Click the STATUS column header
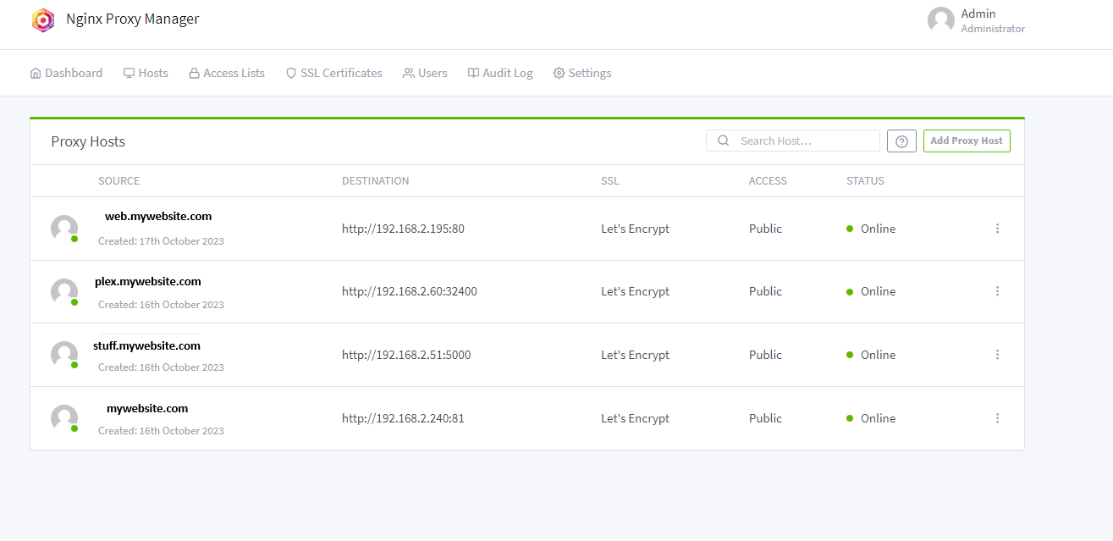This screenshot has width=1113, height=541. (865, 181)
